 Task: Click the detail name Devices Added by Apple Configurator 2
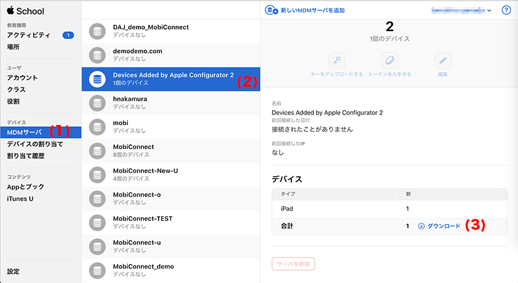point(327,113)
